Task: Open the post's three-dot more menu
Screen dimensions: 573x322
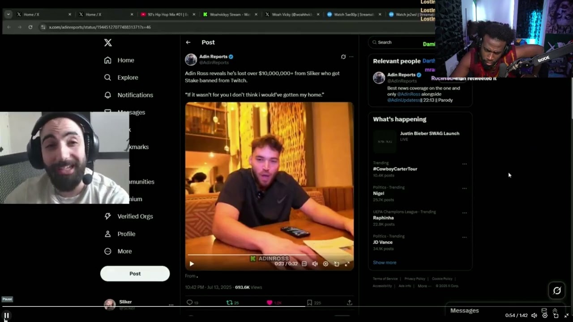Action: click(351, 57)
